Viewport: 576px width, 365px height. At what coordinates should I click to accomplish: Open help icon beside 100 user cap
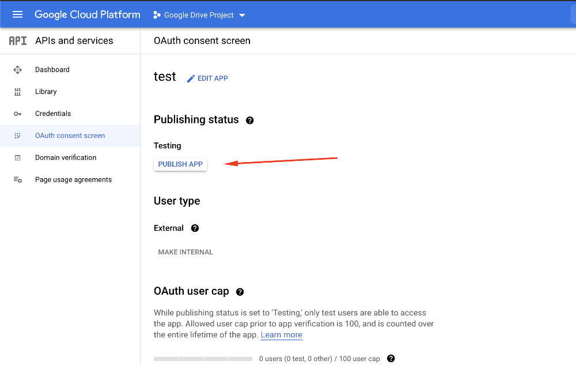[391, 359]
